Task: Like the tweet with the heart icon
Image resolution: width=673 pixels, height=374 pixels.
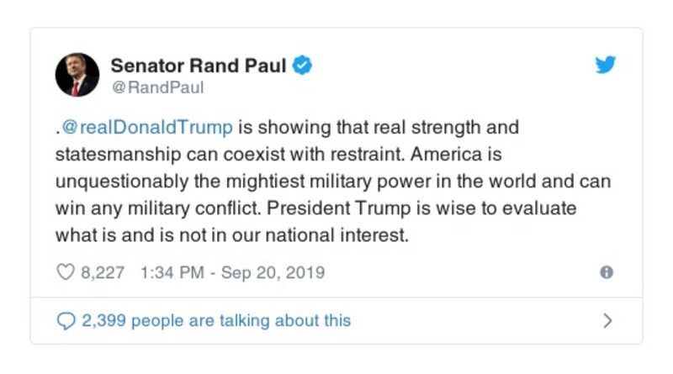Action: [x=65, y=272]
